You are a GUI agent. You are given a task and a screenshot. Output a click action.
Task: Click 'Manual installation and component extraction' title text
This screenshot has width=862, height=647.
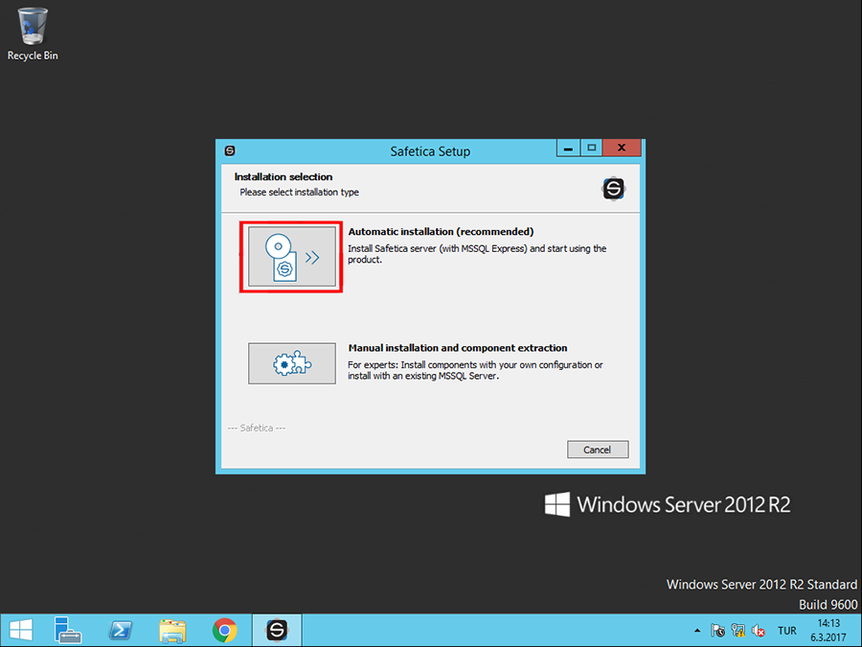point(458,348)
